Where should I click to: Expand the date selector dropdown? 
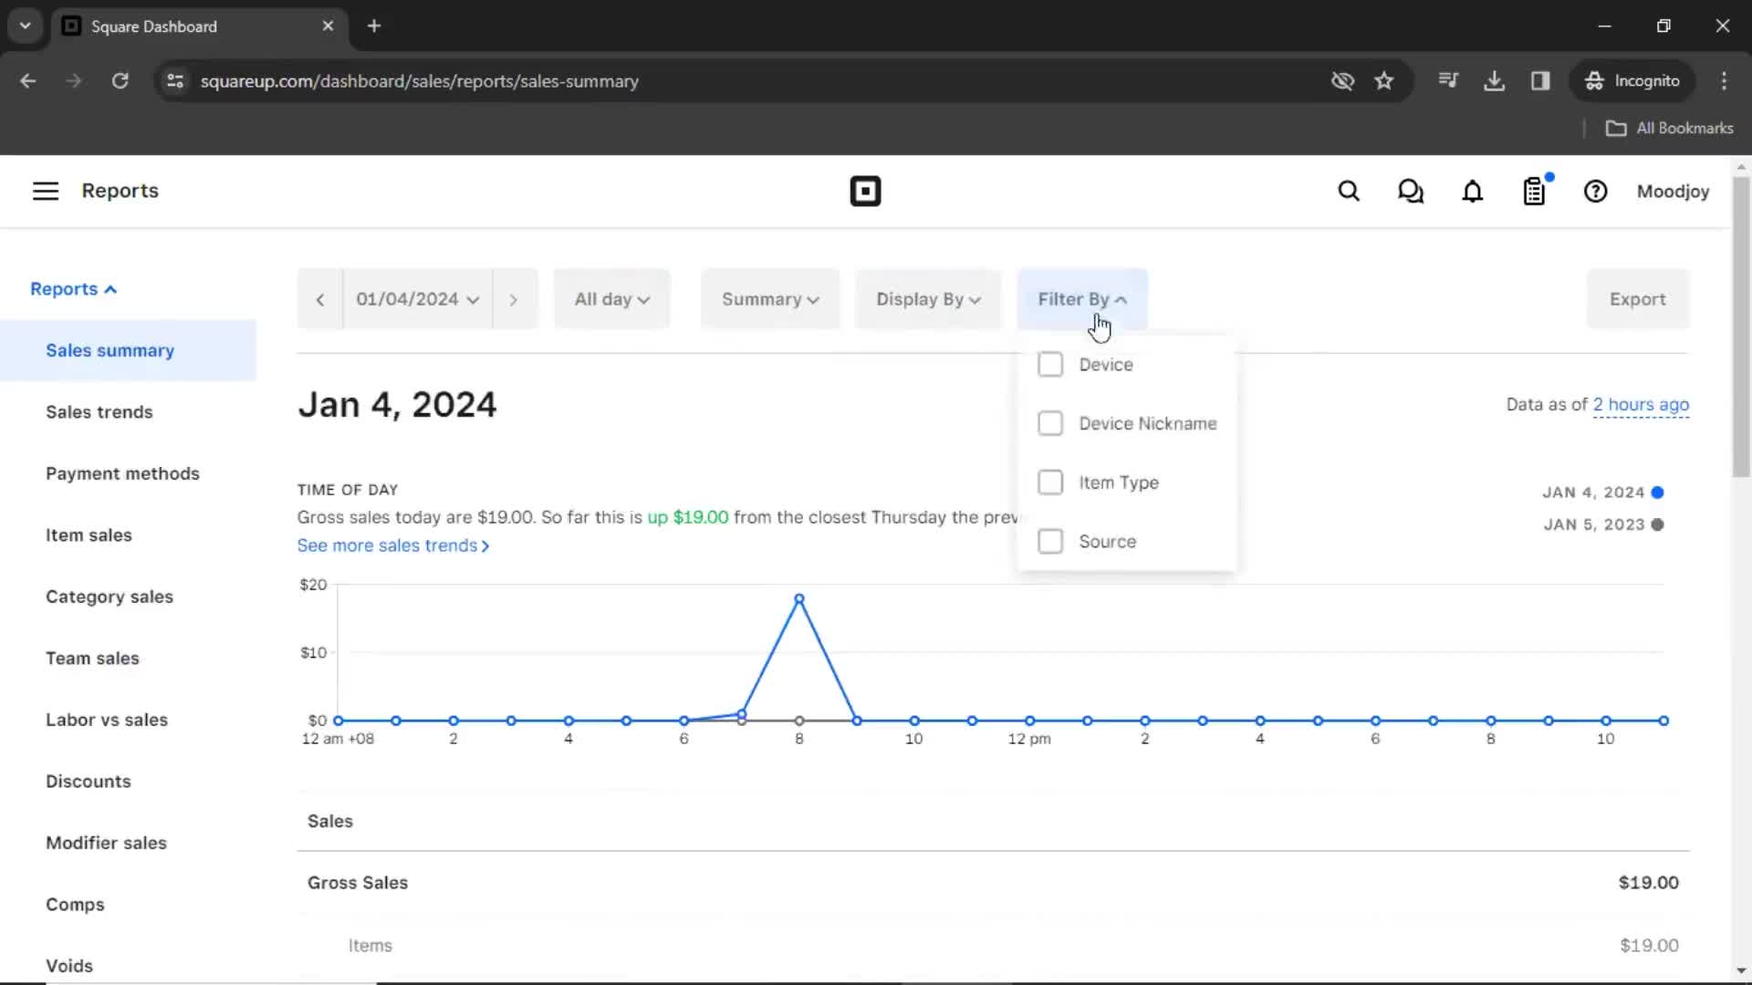416,298
